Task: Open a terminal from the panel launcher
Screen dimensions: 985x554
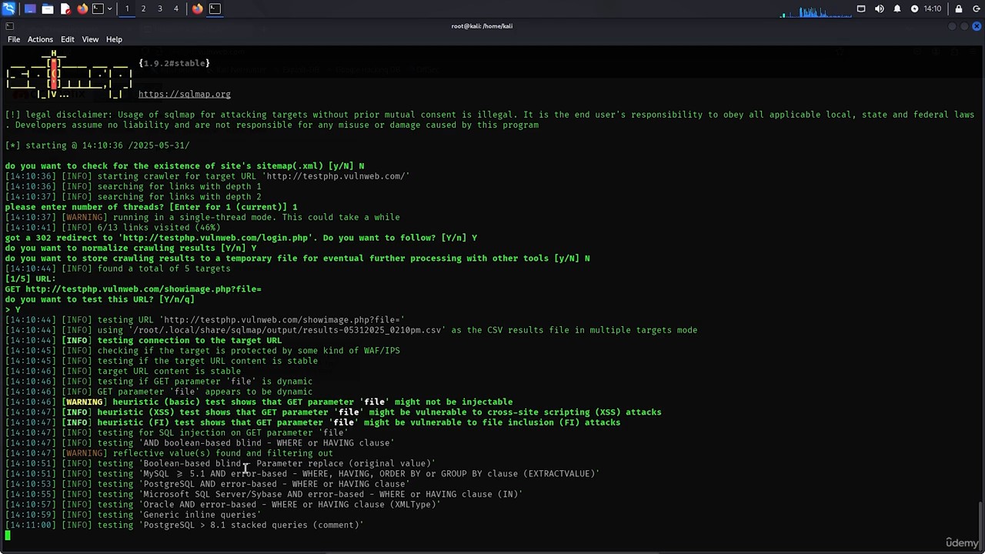Action: point(98,8)
